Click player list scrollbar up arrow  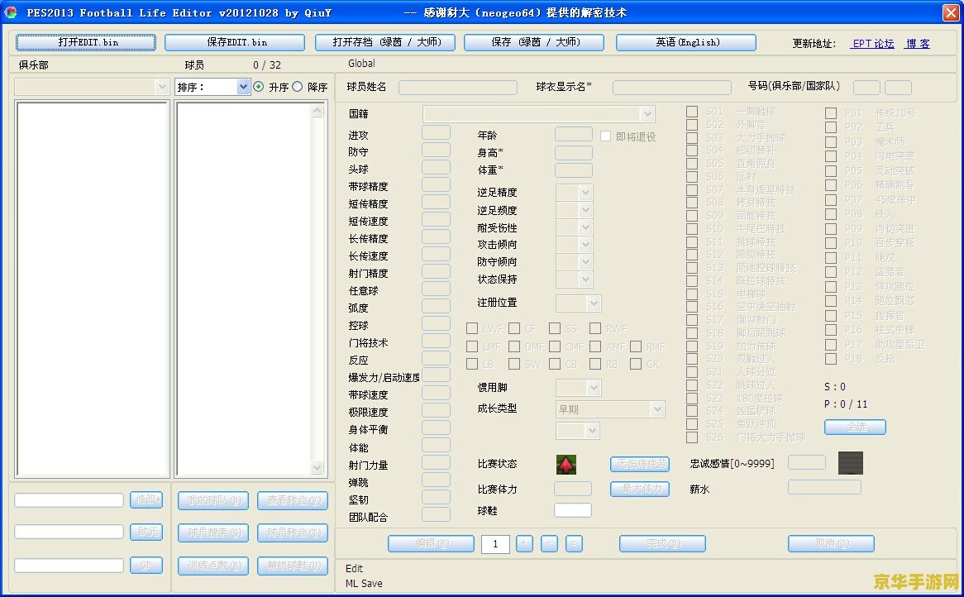click(x=317, y=112)
